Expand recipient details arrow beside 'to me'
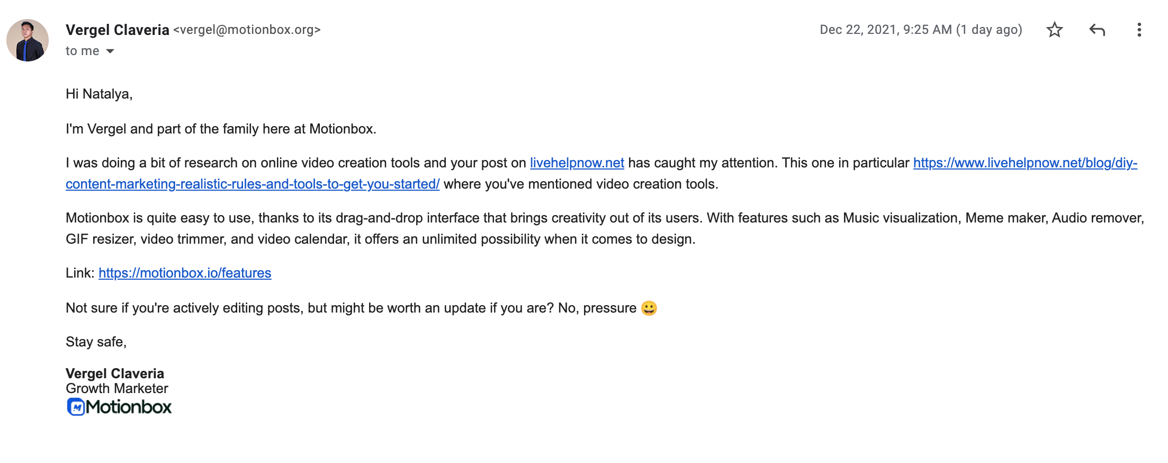Viewport: 1168px width, 463px height. 110,51
